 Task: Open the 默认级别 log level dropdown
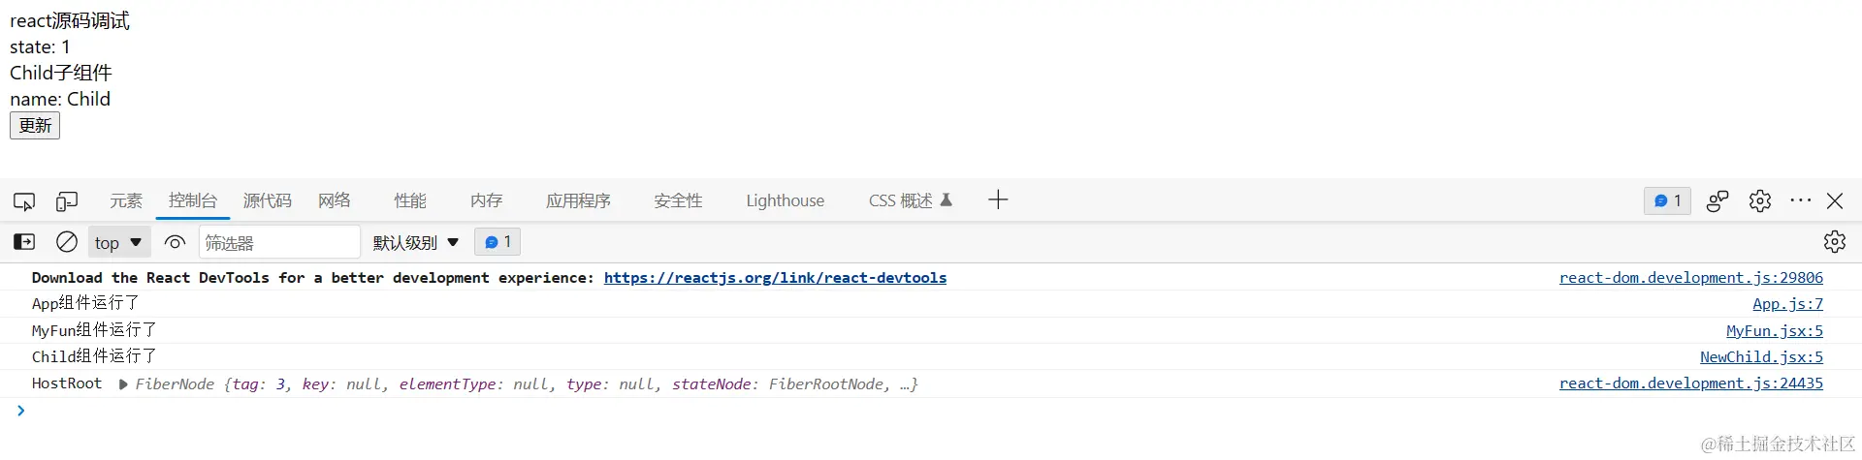click(416, 242)
